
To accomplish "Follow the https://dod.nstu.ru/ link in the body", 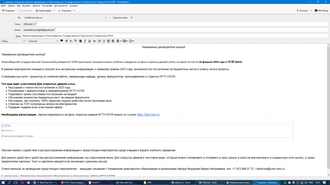I will click(148, 114).
